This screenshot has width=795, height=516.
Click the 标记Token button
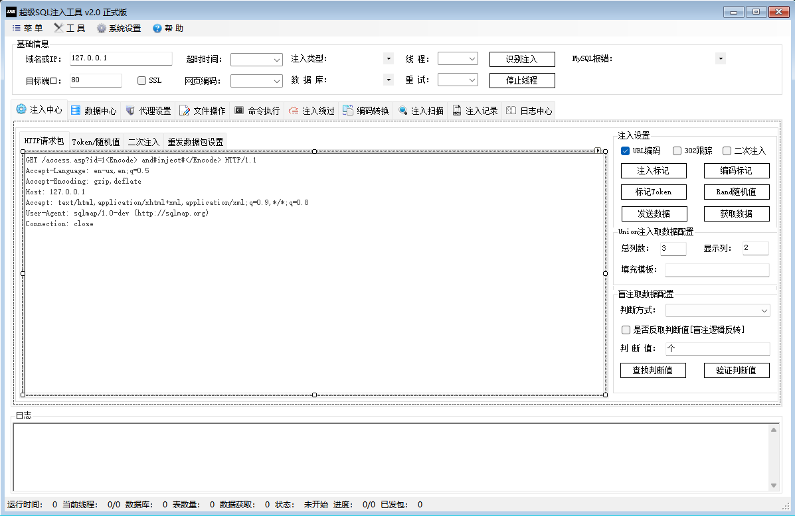click(x=654, y=192)
